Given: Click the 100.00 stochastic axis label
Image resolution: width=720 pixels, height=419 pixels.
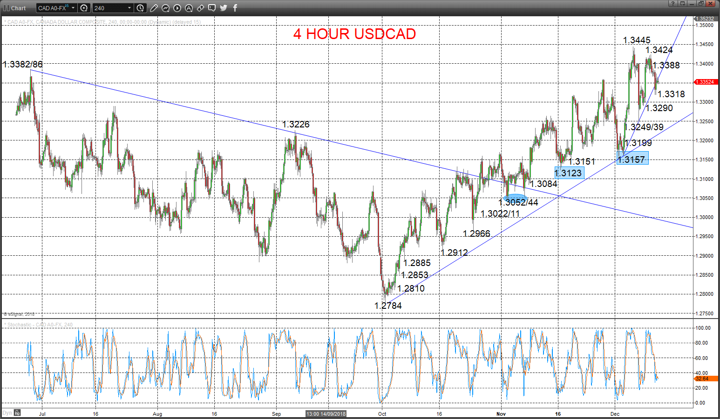Looking at the screenshot, I should pyautogui.click(x=703, y=328).
